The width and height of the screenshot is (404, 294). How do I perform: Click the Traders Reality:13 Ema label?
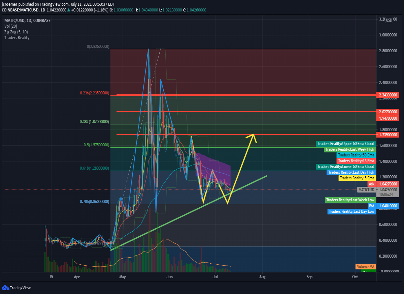coord(356,161)
